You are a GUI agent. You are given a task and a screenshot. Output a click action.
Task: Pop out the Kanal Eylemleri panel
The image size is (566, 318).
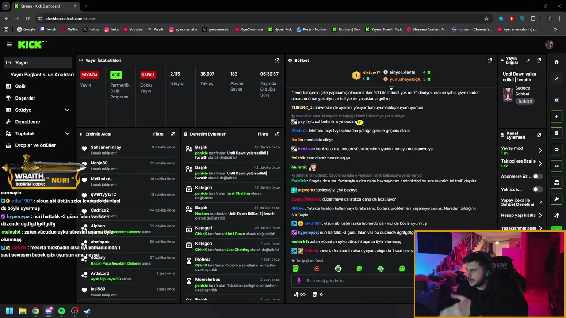(x=539, y=135)
